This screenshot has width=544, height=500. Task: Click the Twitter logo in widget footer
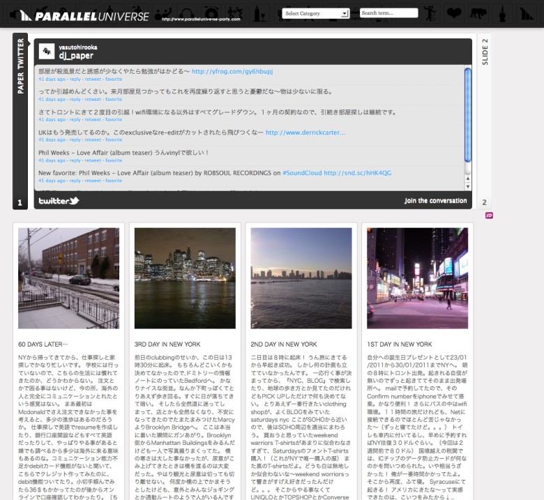59,201
